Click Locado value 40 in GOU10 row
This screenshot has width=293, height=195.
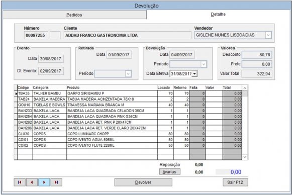tap(165, 105)
